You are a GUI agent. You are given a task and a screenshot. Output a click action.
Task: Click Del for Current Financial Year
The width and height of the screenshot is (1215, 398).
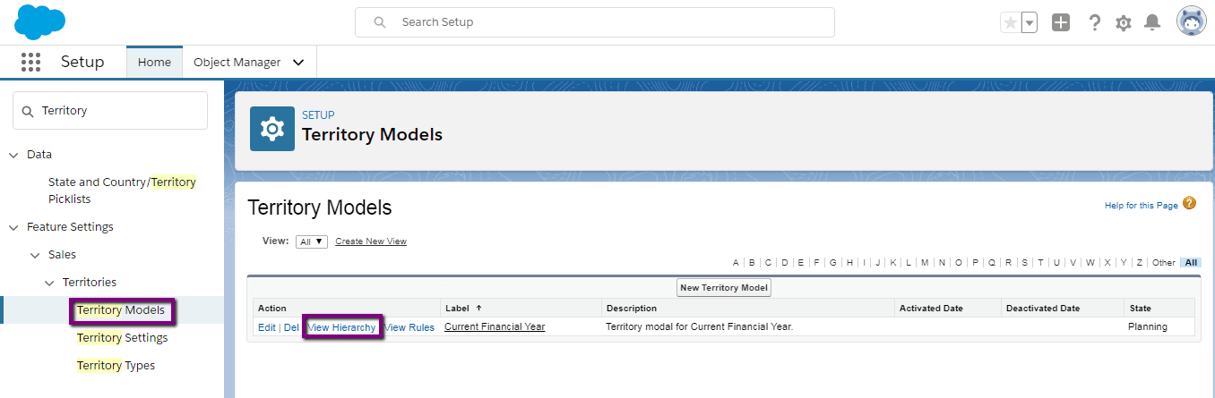tap(291, 327)
